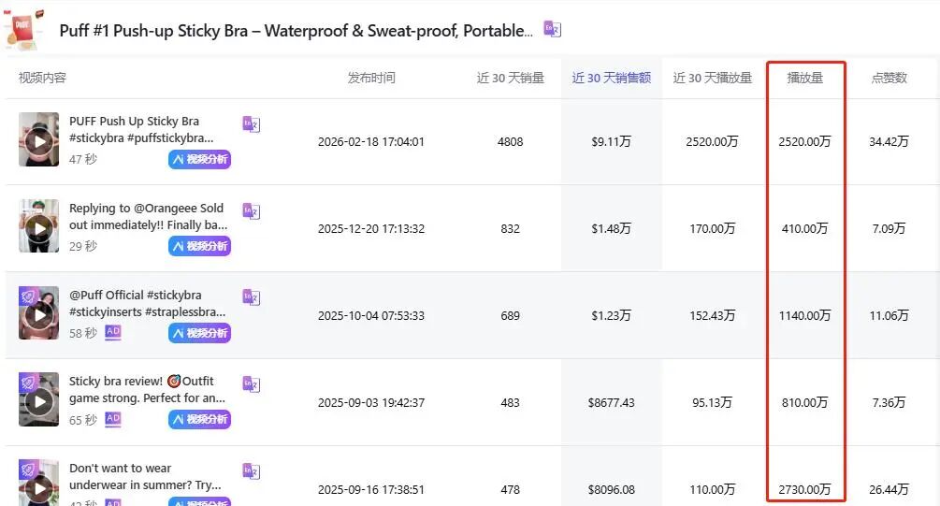The width and height of the screenshot is (940, 506).
Task: Click the 播放量 column header
Action: pyautogui.click(x=805, y=78)
